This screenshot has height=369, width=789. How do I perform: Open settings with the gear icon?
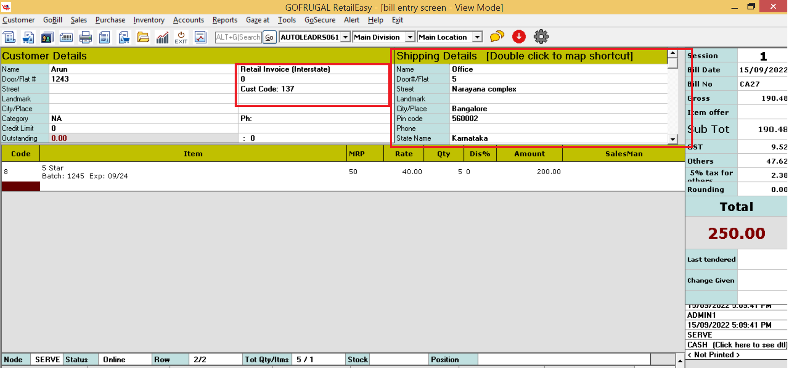pyautogui.click(x=541, y=37)
